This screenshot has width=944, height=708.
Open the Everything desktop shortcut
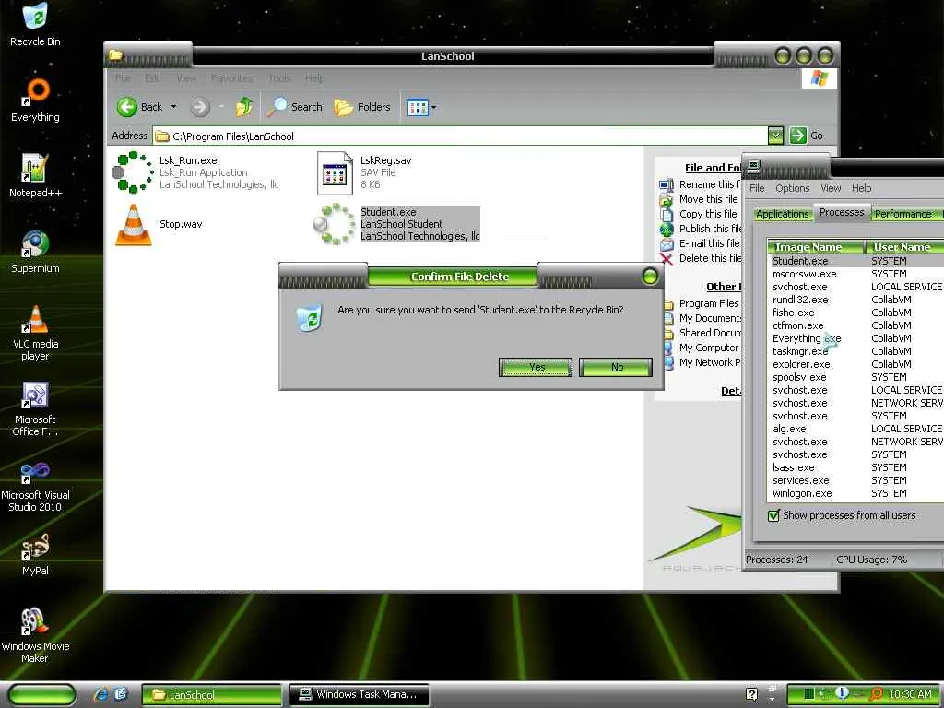pos(35,100)
